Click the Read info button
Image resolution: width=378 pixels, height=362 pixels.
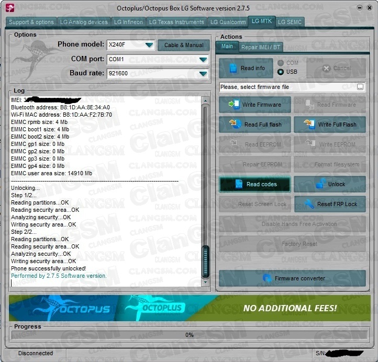tap(246, 68)
